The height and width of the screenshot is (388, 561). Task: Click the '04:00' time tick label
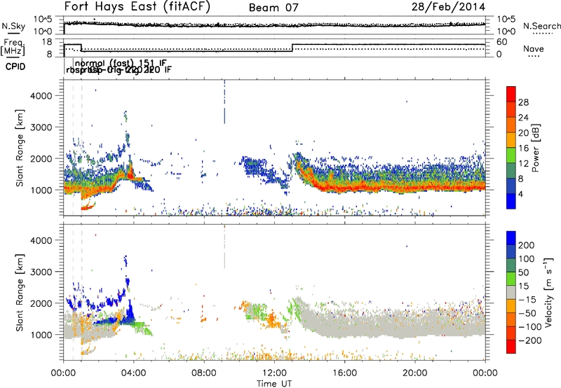[x=134, y=373]
